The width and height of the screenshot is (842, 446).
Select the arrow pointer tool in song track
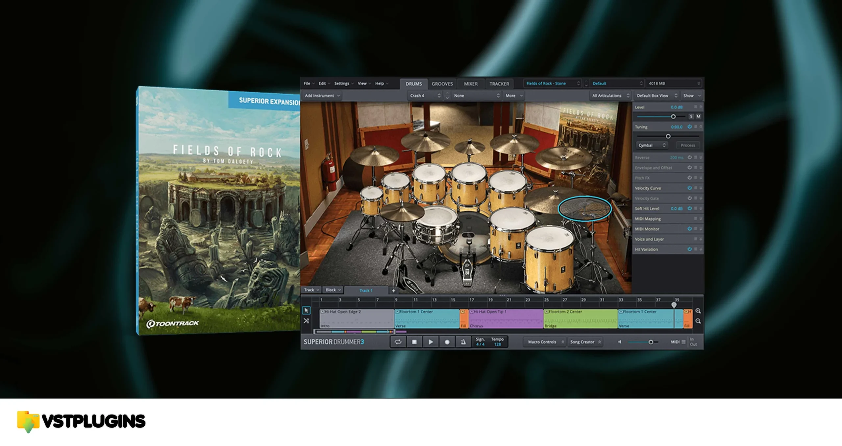point(306,310)
